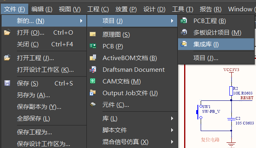The image size is (256, 148).
Task: Open the 文件 (F) menu
Action: [x=15, y=9]
